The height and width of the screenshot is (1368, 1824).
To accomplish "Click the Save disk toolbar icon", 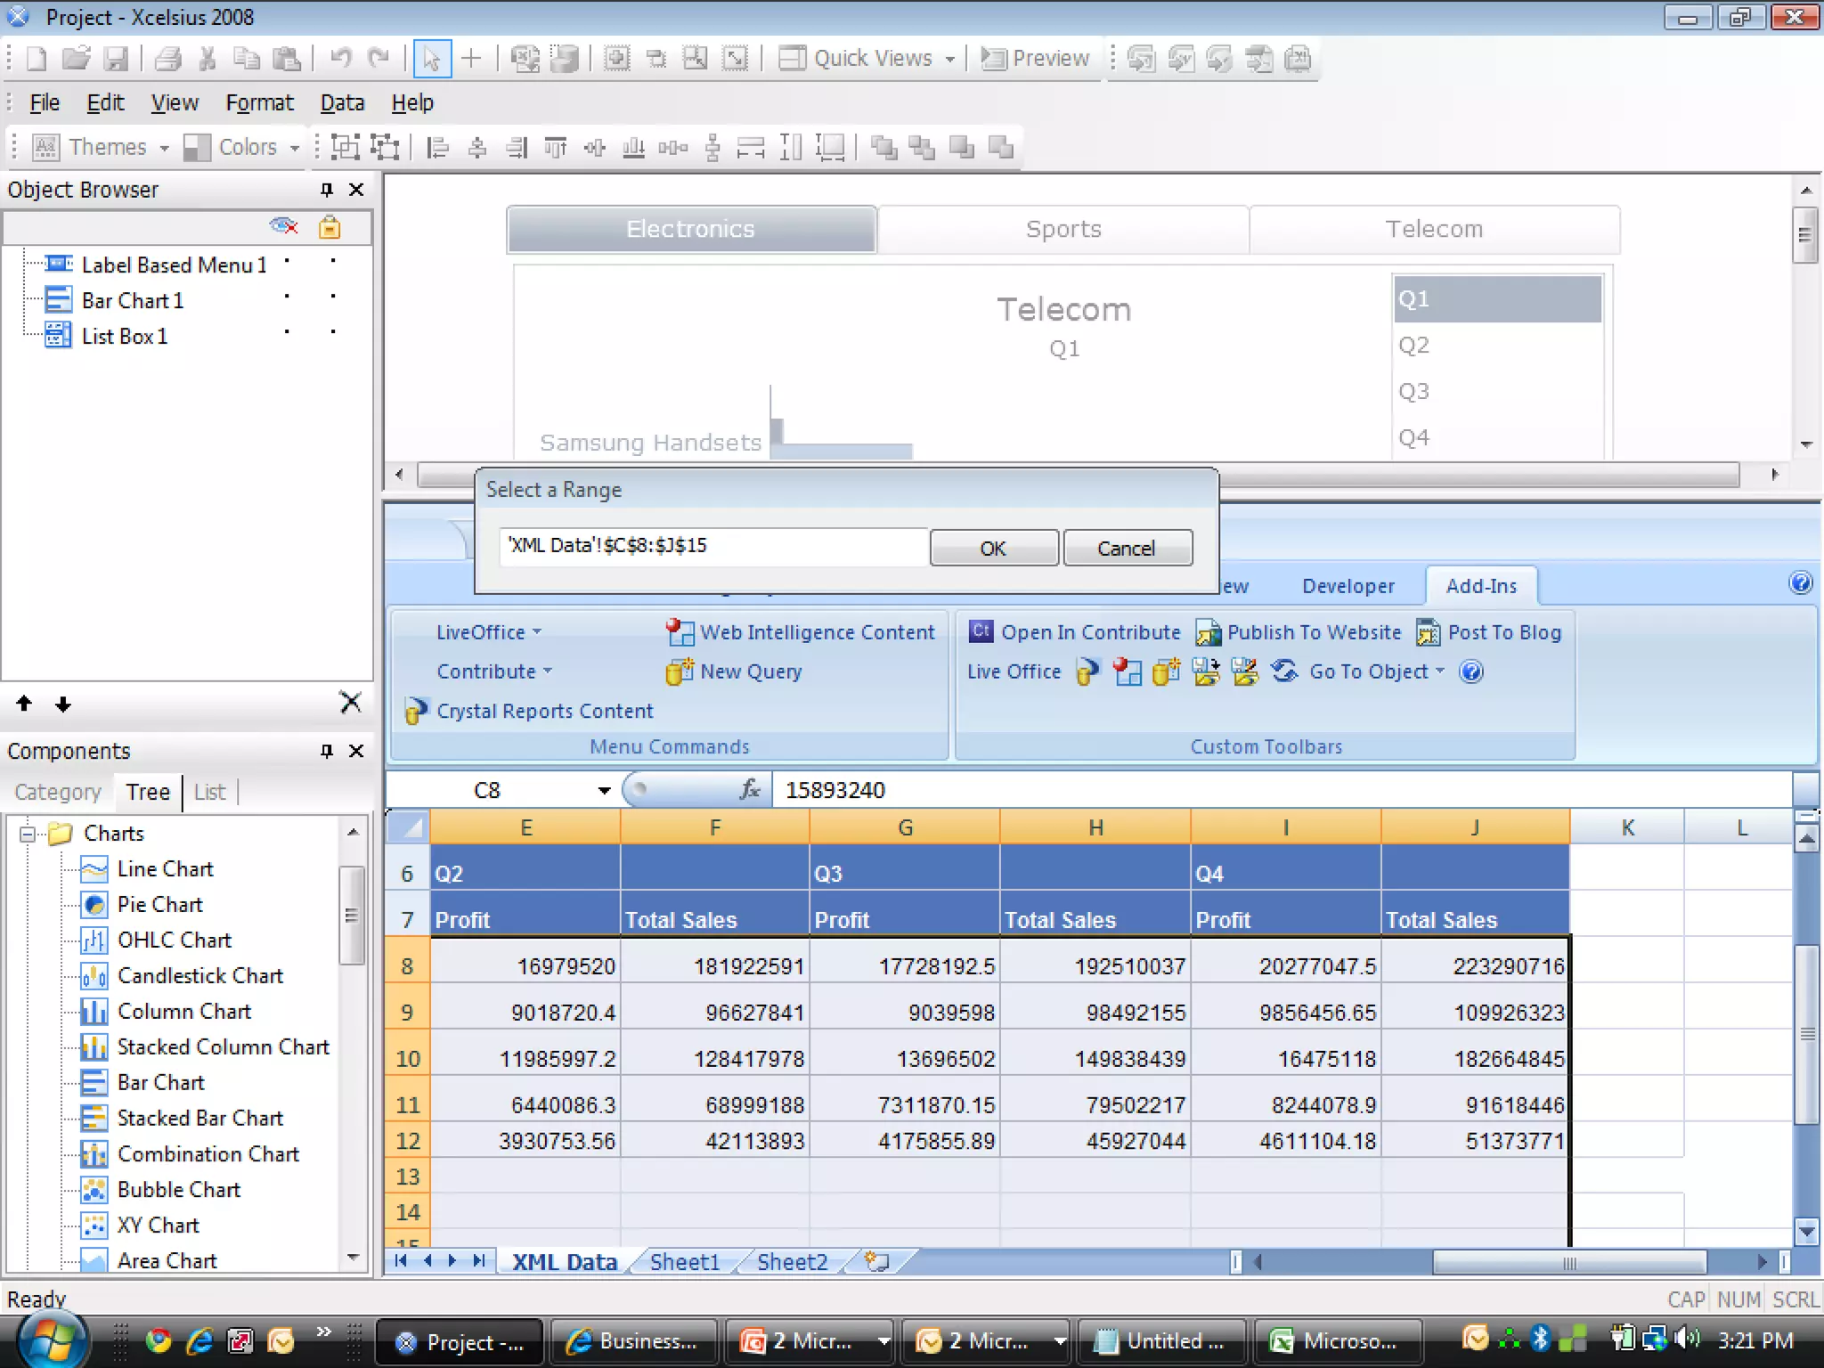I will click(x=115, y=59).
